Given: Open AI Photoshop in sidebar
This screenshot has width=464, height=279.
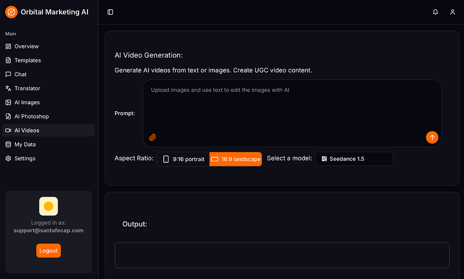Looking at the screenshot, I should (x=48, y=116).
